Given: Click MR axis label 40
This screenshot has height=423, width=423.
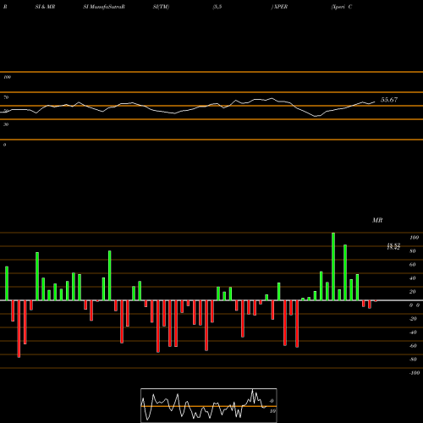Looking at the screenshot, I should click(x=412, y=278).
